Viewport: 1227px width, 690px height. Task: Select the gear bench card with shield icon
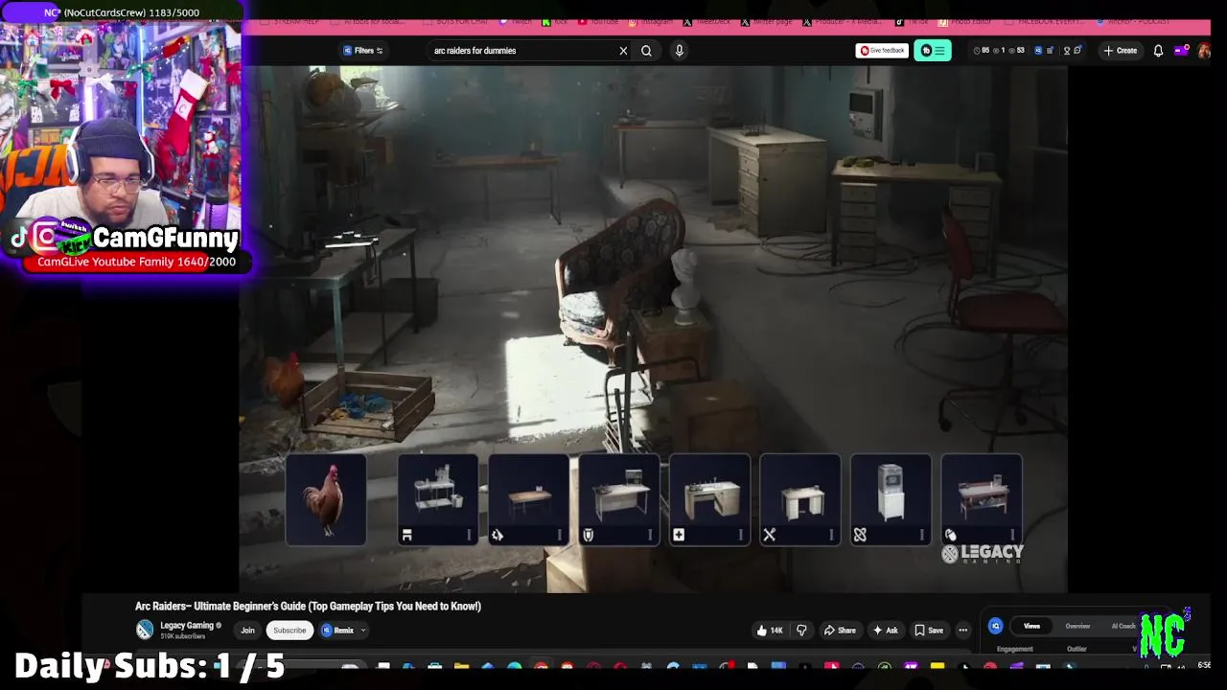coord(619,500)
